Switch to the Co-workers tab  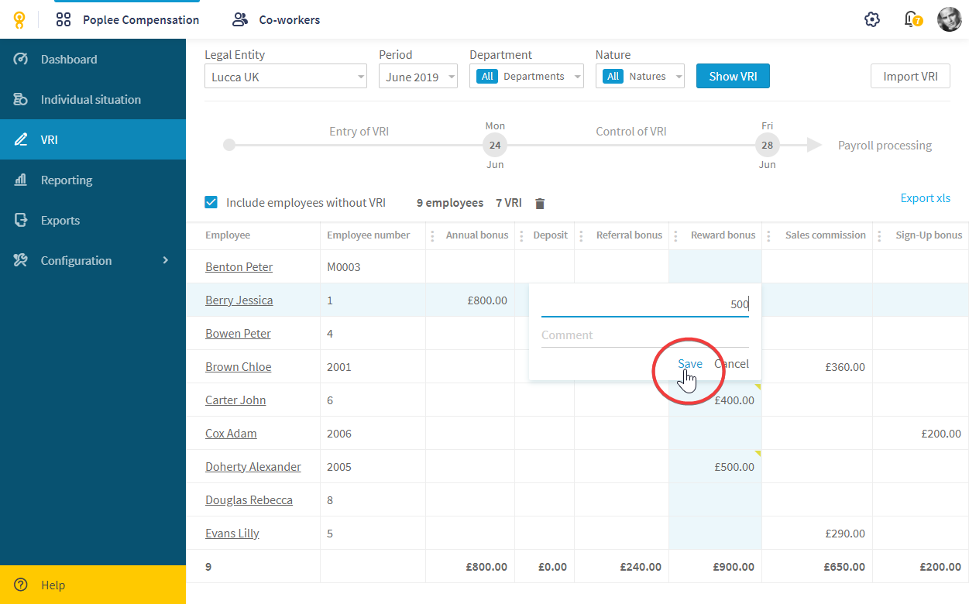[x=277, y=20]
